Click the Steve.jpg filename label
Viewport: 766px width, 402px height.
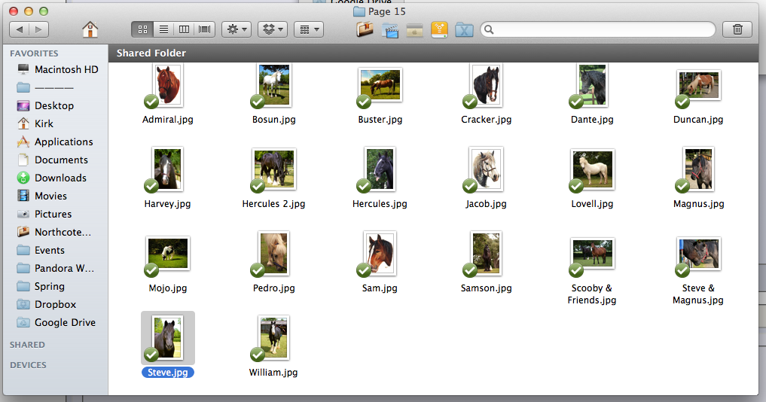coord(167,372)
